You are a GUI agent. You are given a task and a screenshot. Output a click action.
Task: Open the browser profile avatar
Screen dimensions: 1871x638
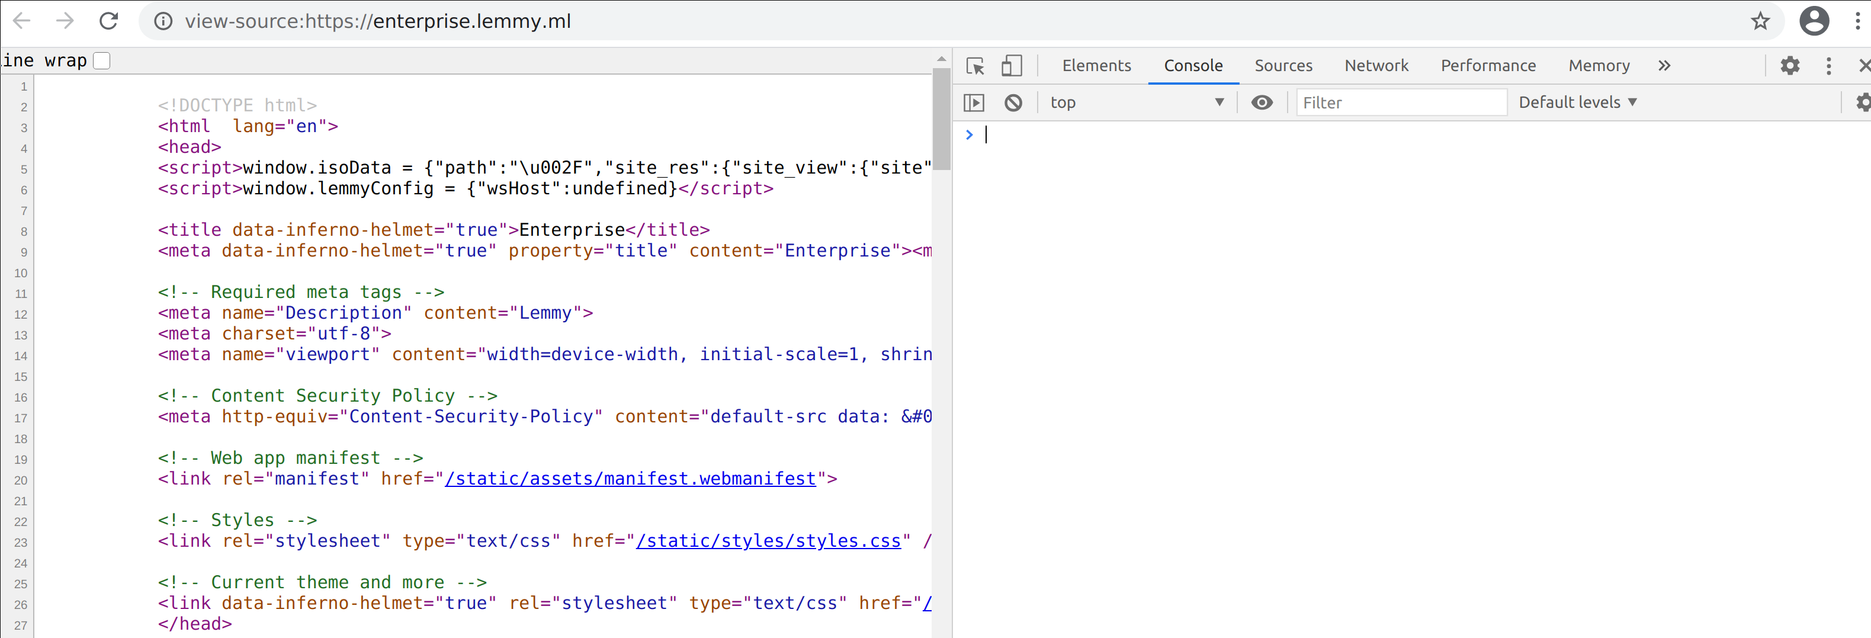click(x=1814, y=21)
